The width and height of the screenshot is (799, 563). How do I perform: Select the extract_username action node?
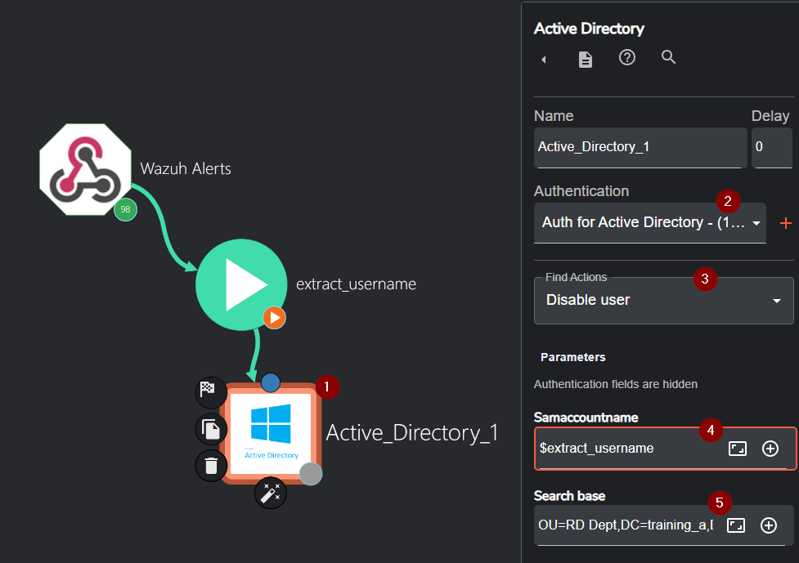(241, 284)
